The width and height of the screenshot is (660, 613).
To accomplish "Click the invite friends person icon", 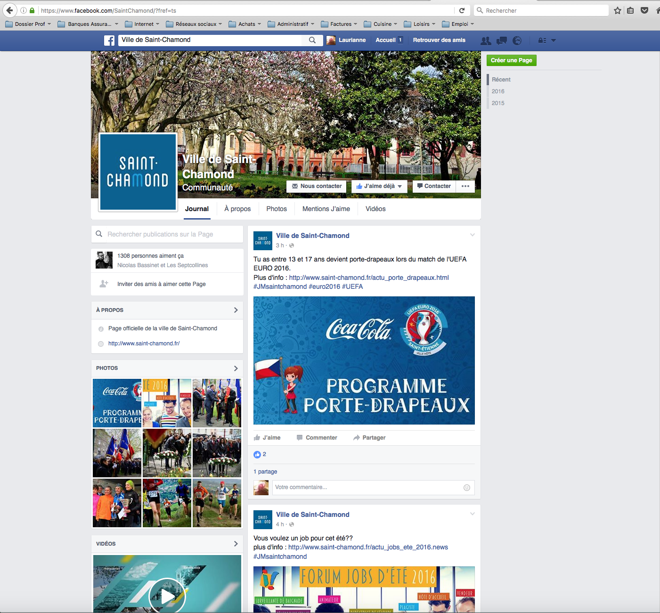I will point(104,284).
